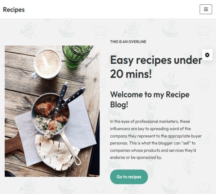Click the paragraph about professional marketers
This screenshot has height=194, width=216.
pos(156,139)
